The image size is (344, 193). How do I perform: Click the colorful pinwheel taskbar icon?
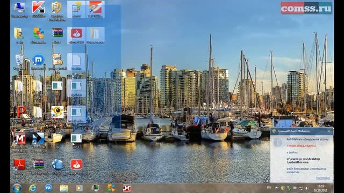[x=111, y=188]
